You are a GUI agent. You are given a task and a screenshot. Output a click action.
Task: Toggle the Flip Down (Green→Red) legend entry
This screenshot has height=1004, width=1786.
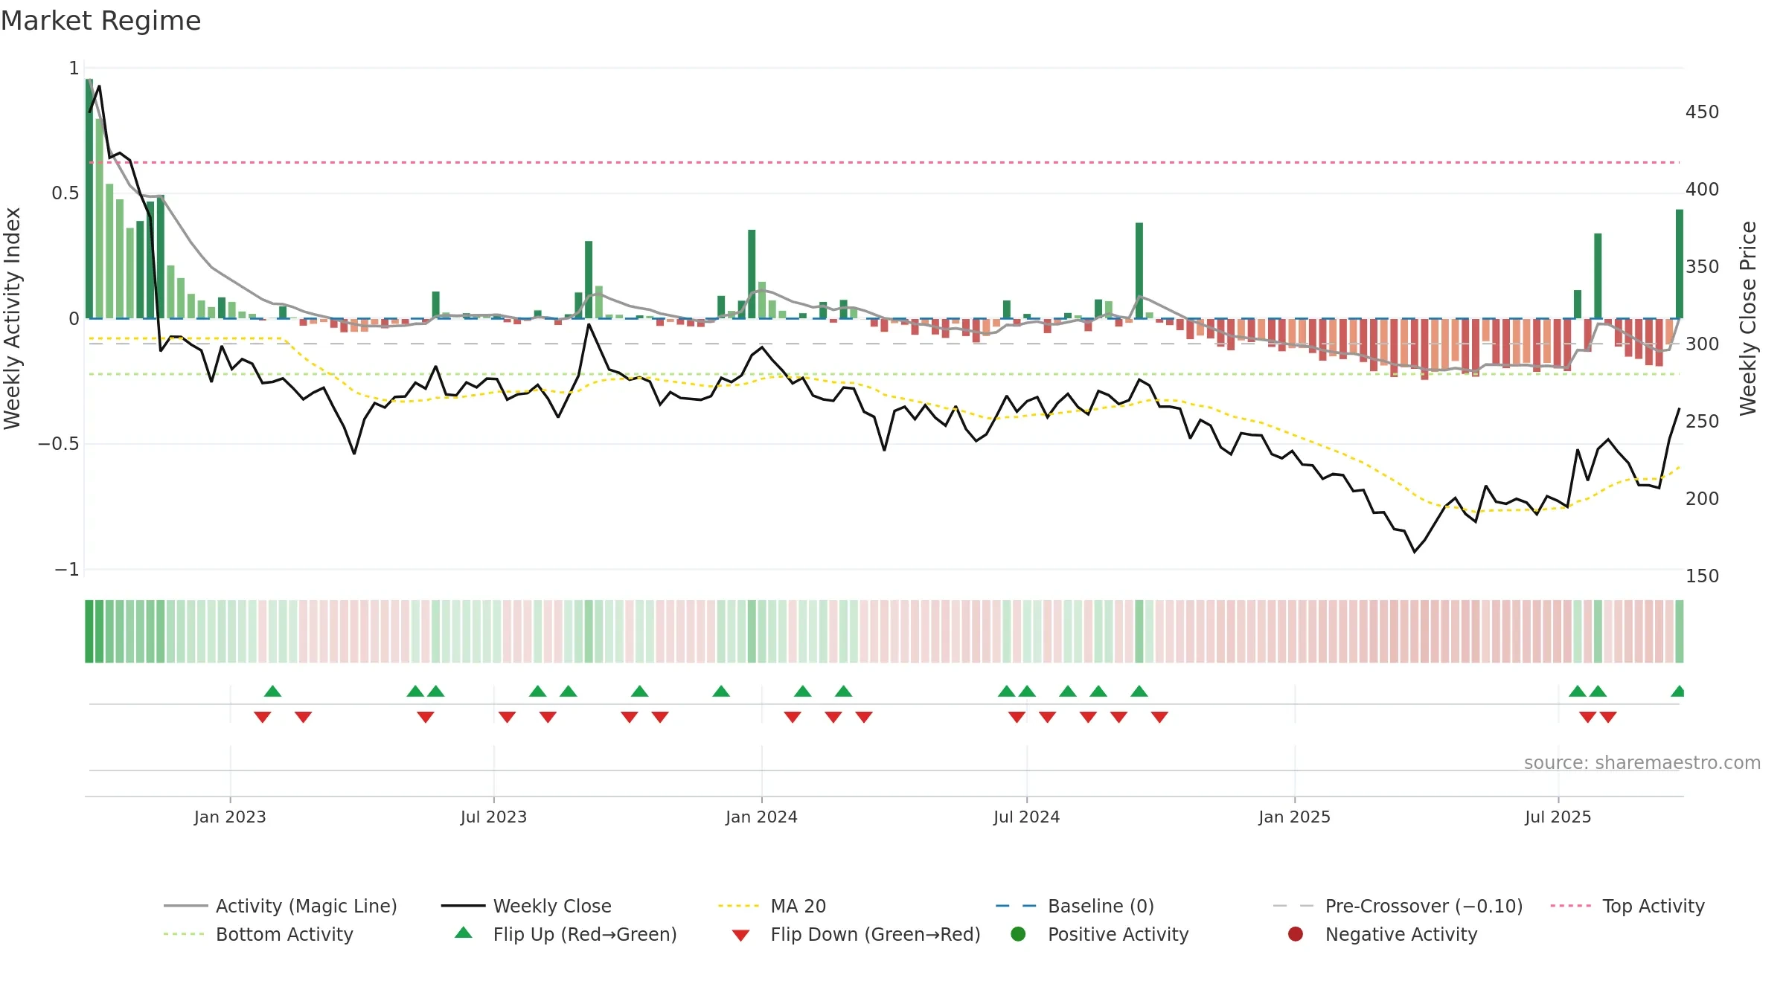(856, 934)
